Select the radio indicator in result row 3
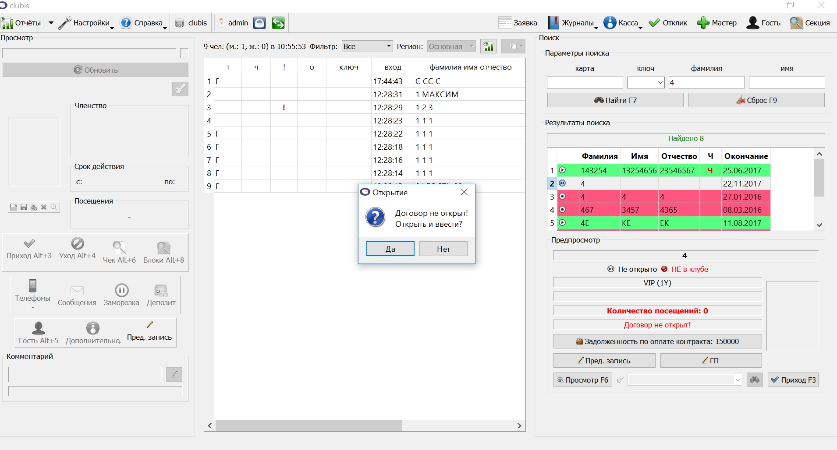The image size is (837, 450). (562, 197)
